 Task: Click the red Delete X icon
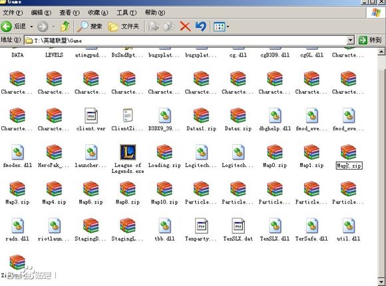pyautogui.click(x=185, y=27)
